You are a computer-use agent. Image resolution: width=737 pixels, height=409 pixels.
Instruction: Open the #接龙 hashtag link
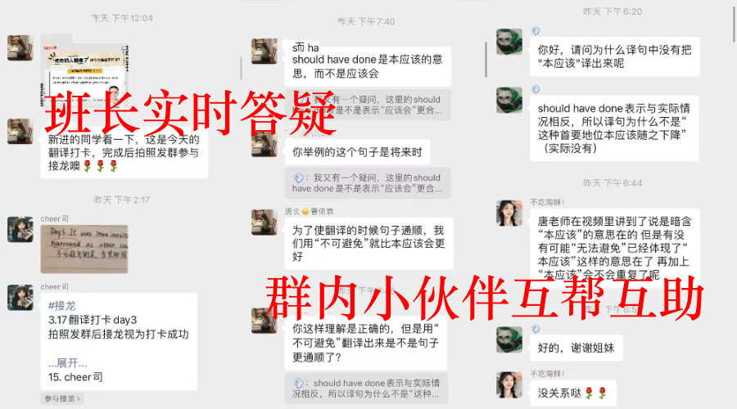click(61, 306)
